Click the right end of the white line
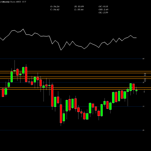 tap(136, 38)
